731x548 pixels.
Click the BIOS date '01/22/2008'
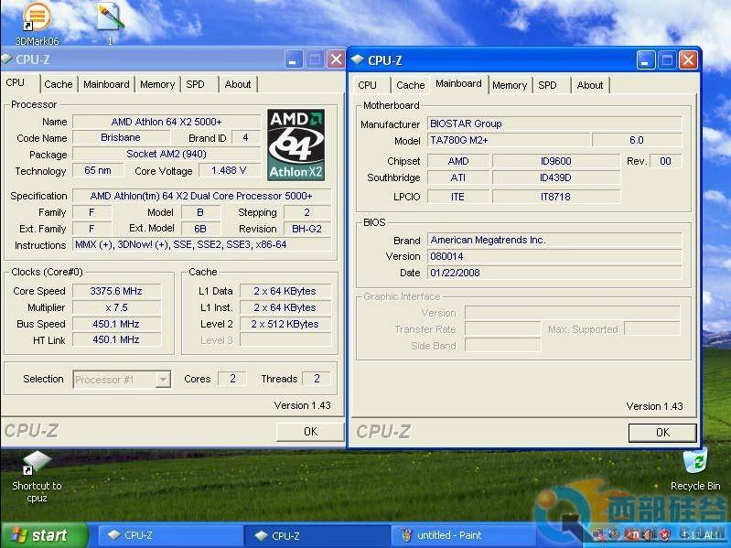[x=554, y=273]
